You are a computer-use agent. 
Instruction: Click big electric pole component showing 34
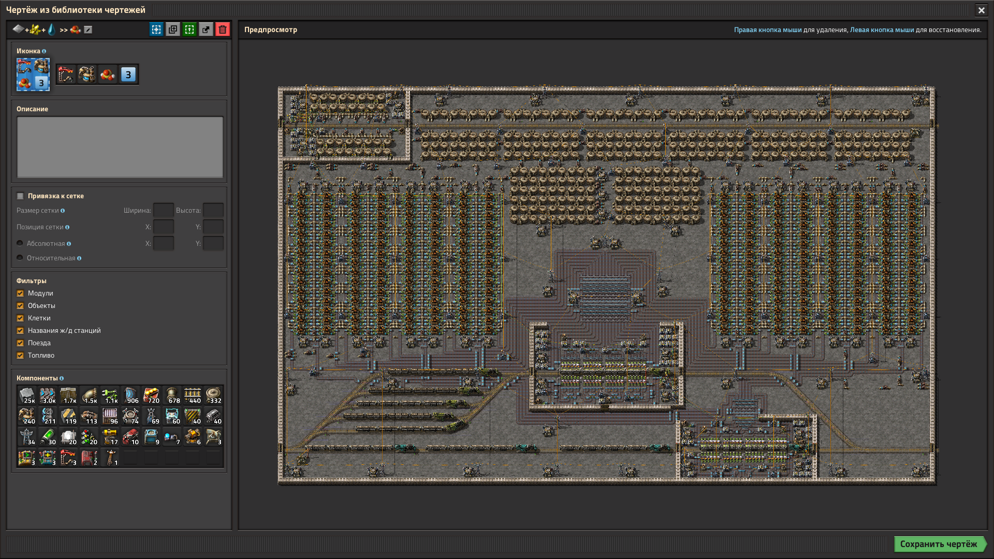click(x=27, y=437)
